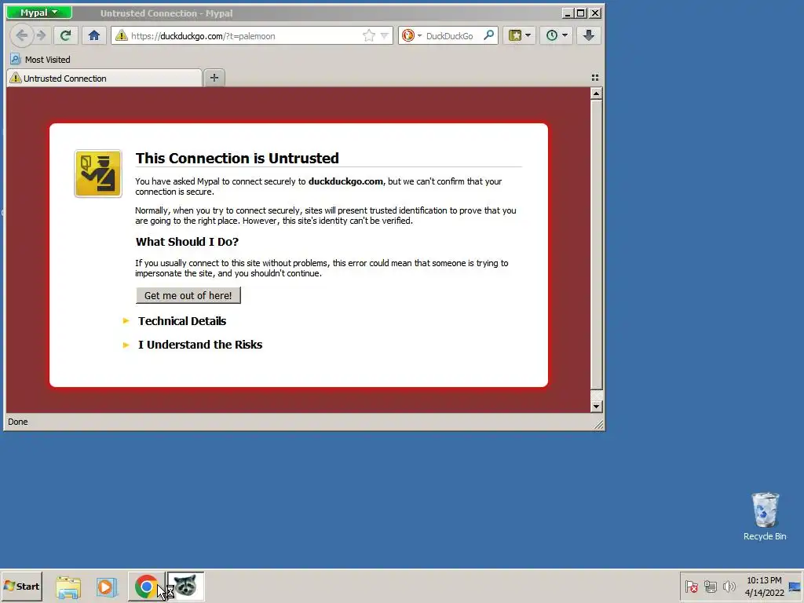
Task: Go forward with the forward arrow
Action: point(42,35)
